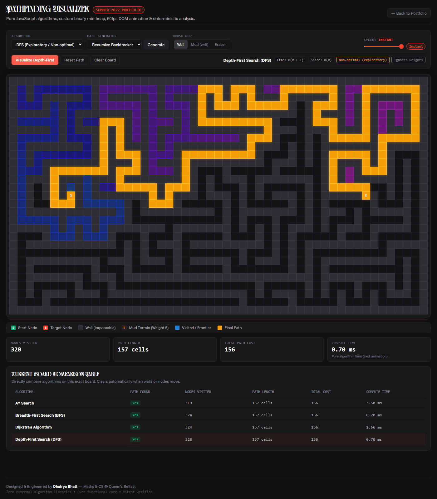Screen dimensions: 437x499
Task: Click the SUMMER 2027 PORTFOLIO badge
Action: coord(119,10)
